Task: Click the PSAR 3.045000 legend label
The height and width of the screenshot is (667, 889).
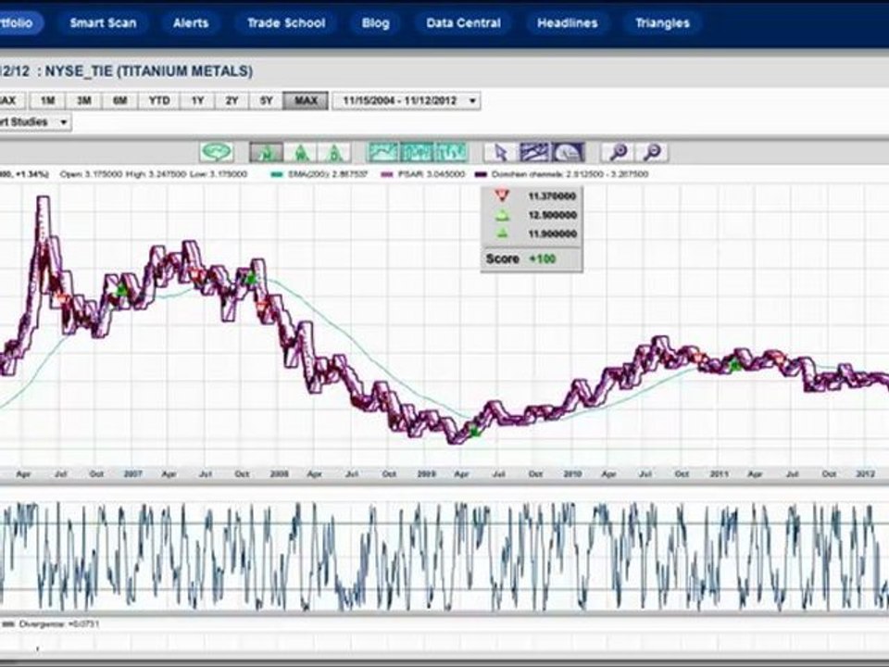Action: click(x=432, y=175)
